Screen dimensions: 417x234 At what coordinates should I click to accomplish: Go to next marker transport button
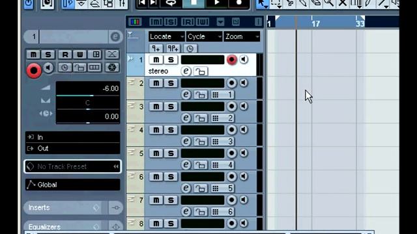pyautogui.click(x=154, y=3)
